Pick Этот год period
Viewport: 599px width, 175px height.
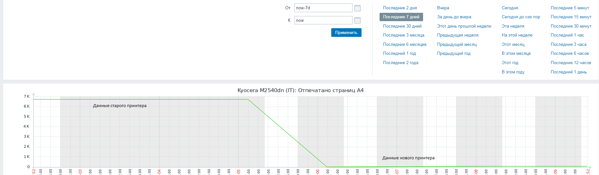(x=510, y=63)
